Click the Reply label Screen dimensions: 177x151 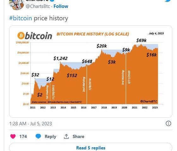point(50,136)
